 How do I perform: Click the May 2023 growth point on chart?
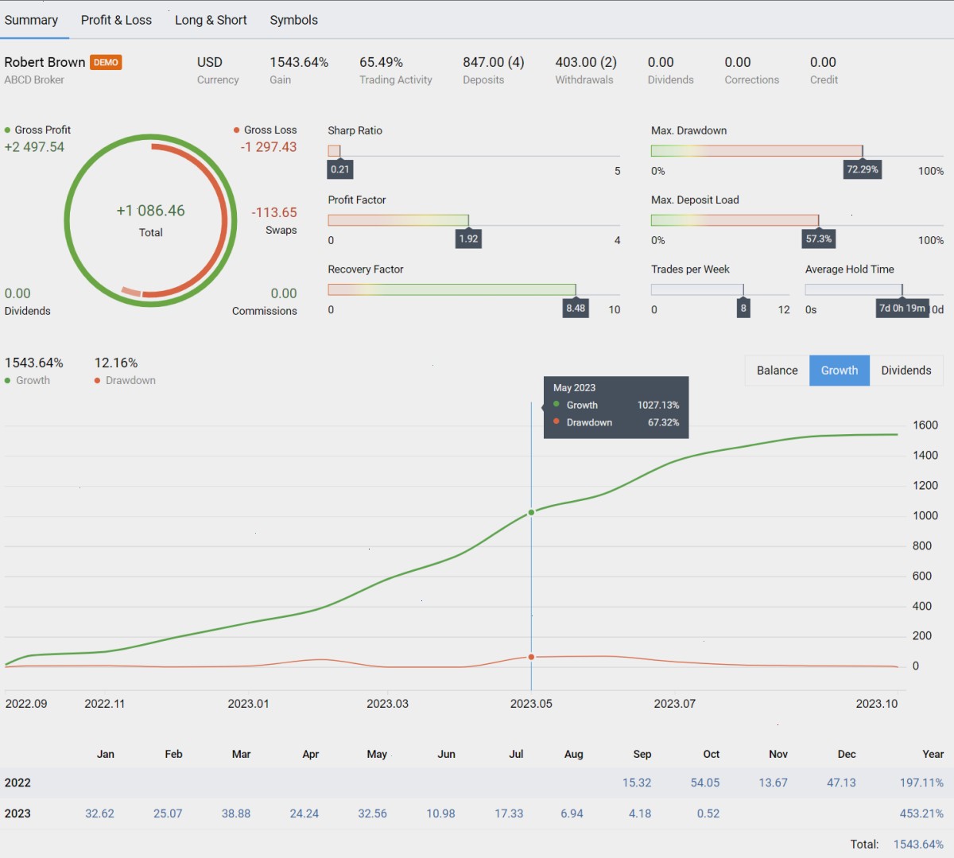click(531, 512)
